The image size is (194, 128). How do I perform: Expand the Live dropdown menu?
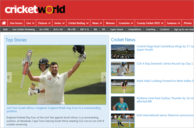point(30,23)
